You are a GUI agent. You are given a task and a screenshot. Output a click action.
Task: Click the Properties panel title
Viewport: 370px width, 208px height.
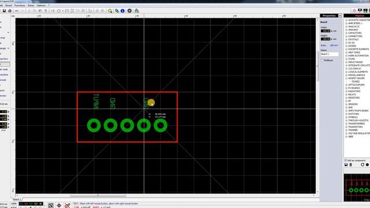(x=329, y=16)
